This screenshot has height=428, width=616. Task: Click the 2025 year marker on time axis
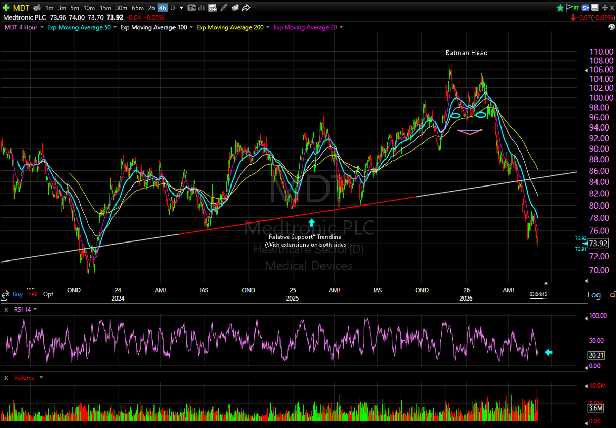292,298
